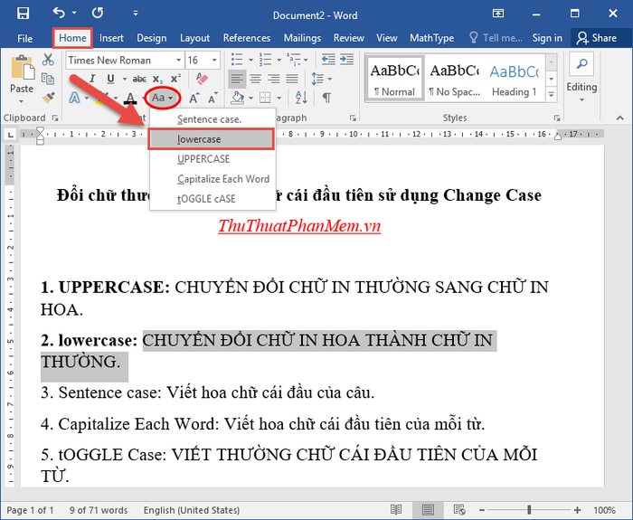
Task: Apply shading paint bucket color
Action: click(238, 98)
